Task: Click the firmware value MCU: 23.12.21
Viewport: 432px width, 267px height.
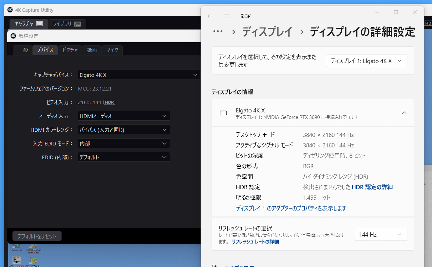Action: [95, 89]
